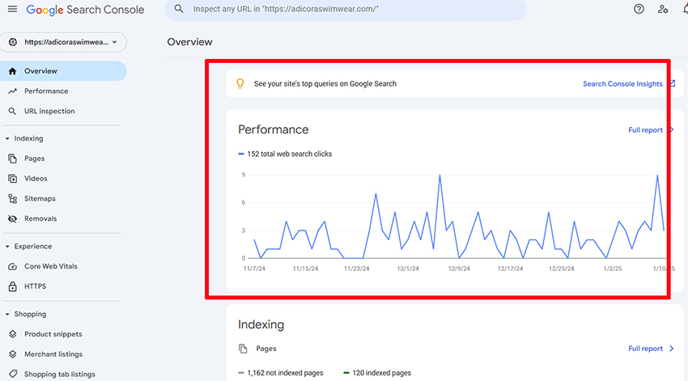Screen dimensions: 688x381
Task: Select Overview in the sidebar
Action: click(63, 71)
